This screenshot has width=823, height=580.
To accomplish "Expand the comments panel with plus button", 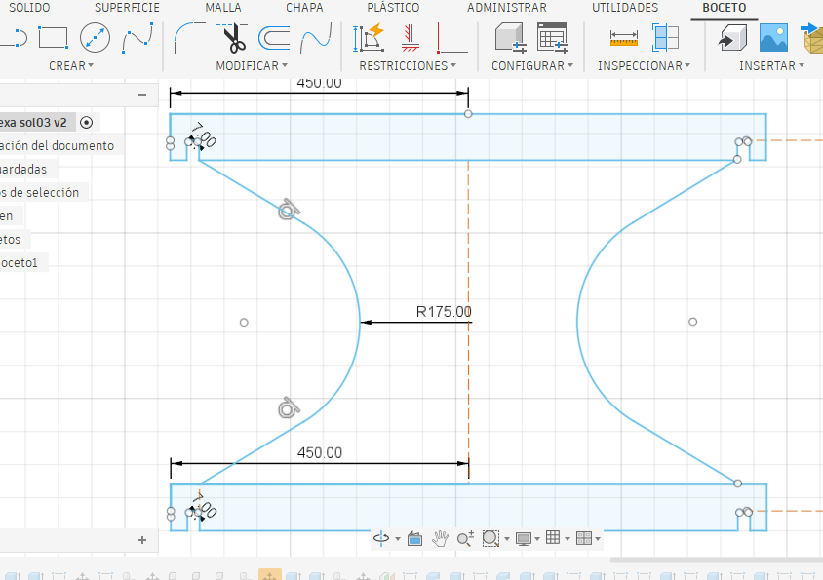I will pyautogui.click(x=142, y=540).
